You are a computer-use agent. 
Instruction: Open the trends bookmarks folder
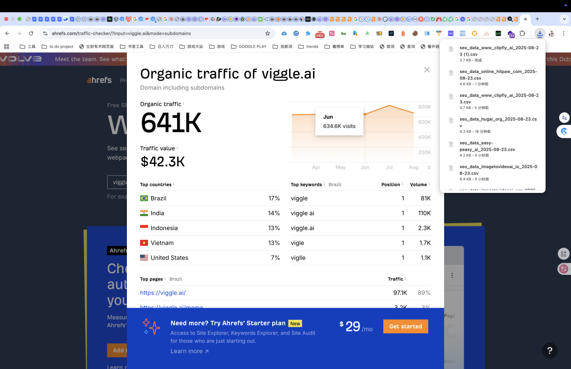(x=308, y=47)
